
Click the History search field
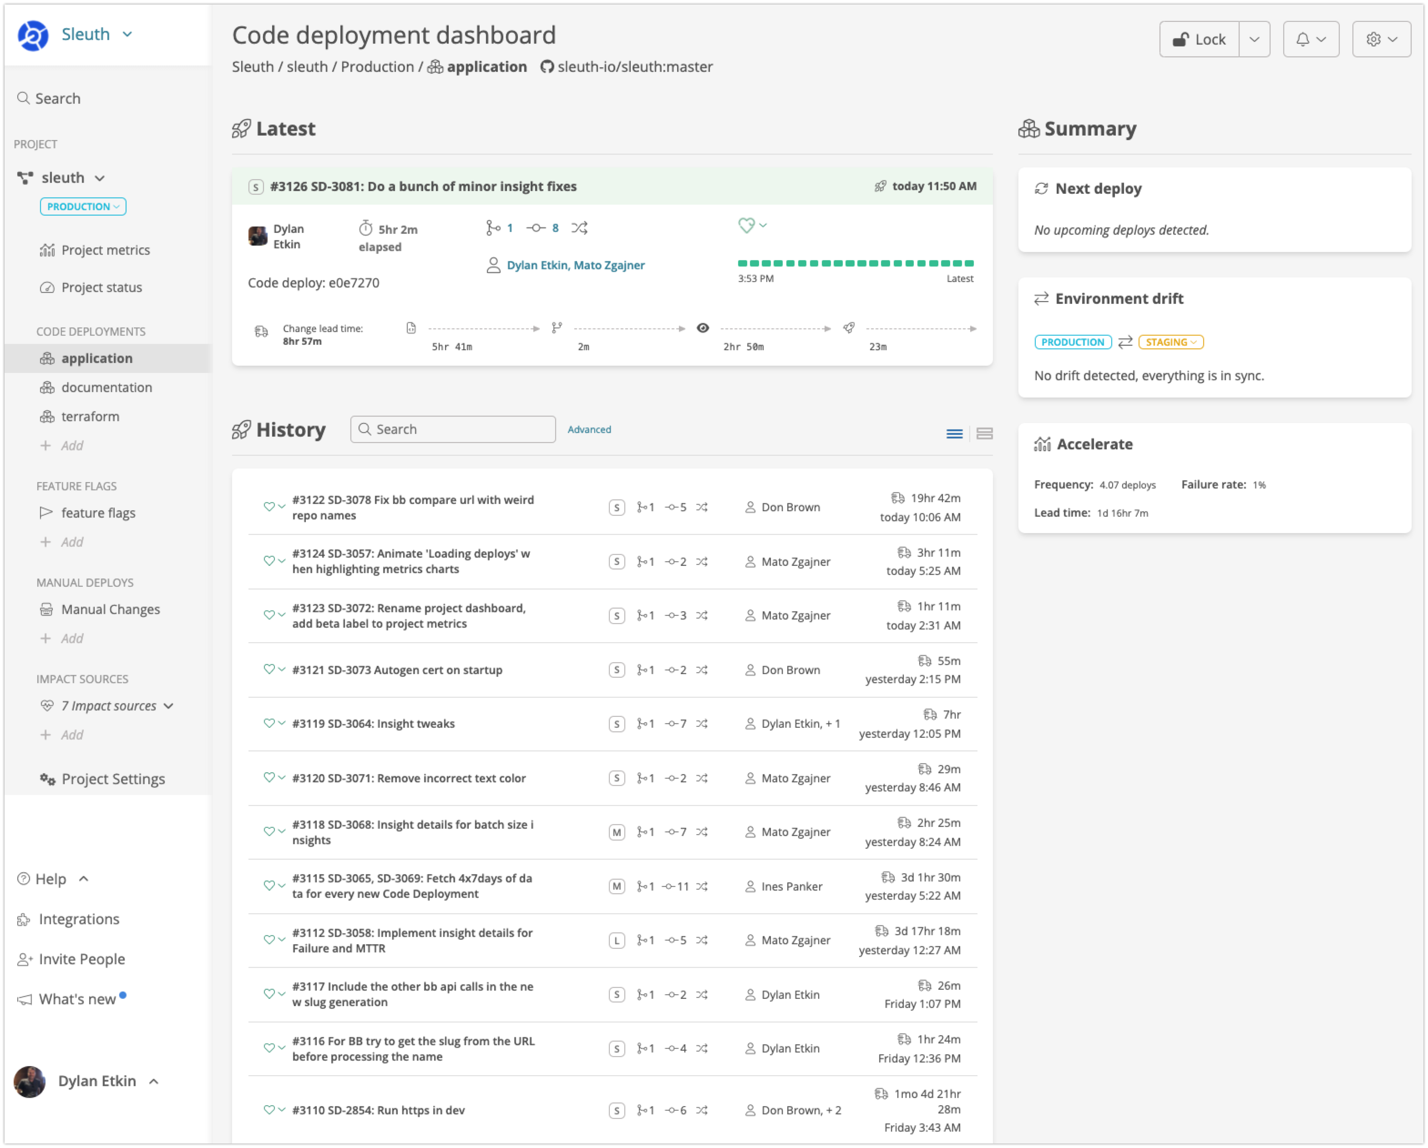pos(453,430)
